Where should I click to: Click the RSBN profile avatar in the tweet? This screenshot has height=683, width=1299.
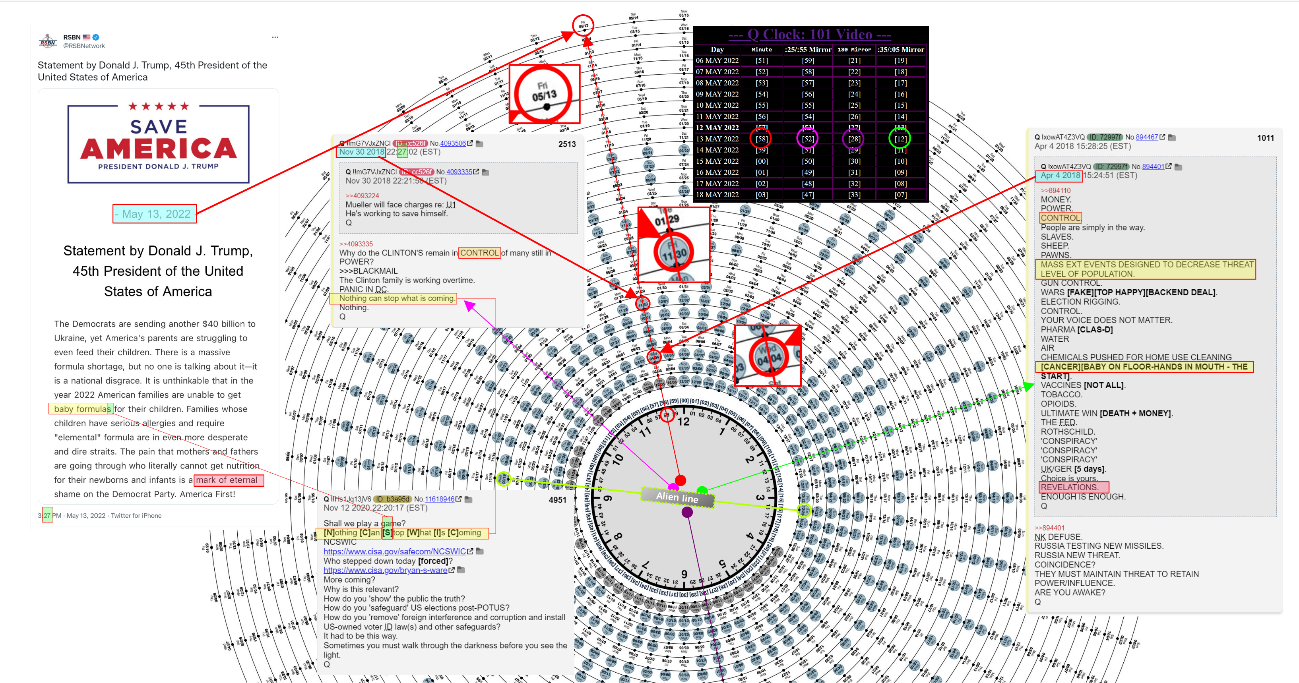[x=48, y=41]
